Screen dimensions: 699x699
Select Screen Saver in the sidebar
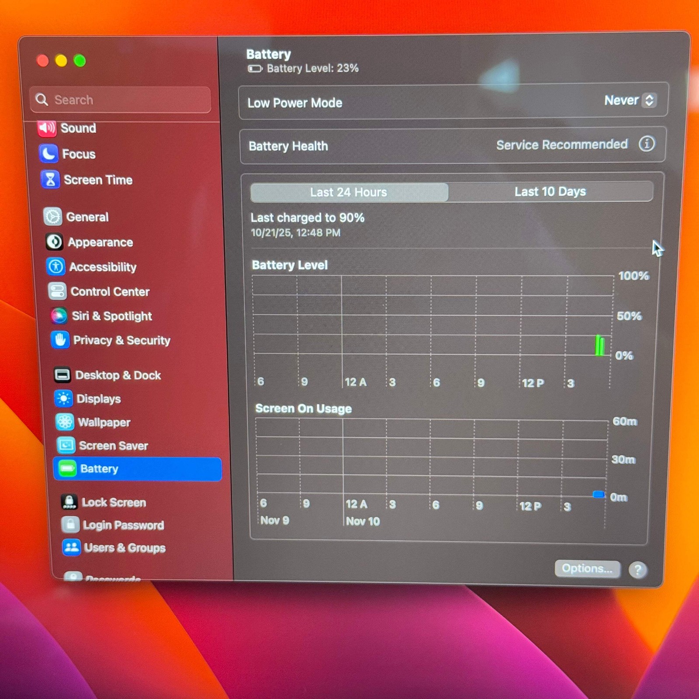point(114,446)
